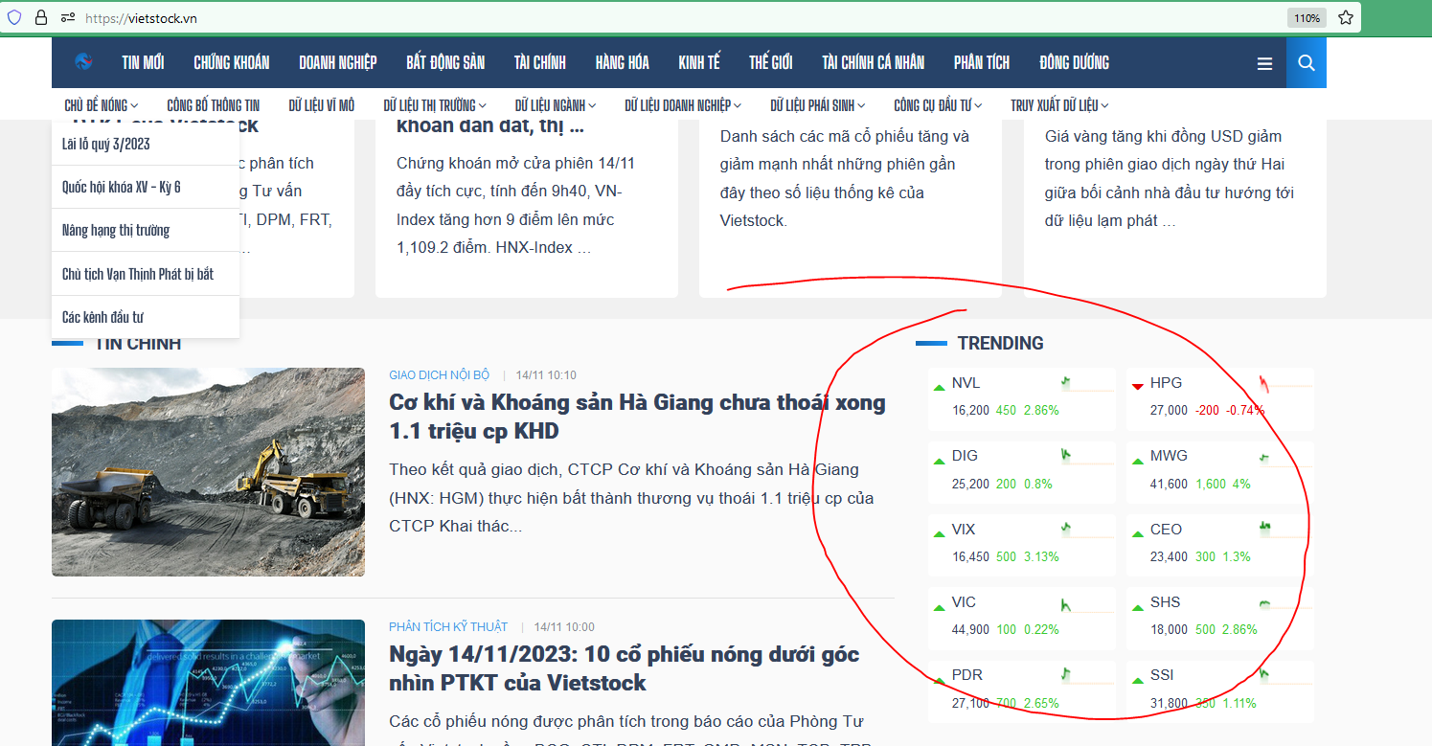
Task: Go to the Đông Dương section
Action: (x=1074, y=63)
